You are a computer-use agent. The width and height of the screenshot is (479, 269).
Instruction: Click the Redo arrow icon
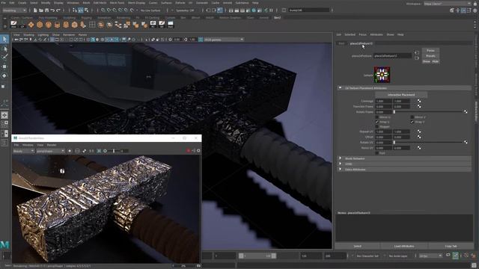58,10
